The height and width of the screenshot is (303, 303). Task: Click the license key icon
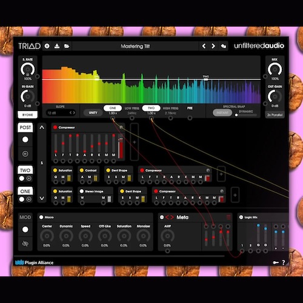276,262
